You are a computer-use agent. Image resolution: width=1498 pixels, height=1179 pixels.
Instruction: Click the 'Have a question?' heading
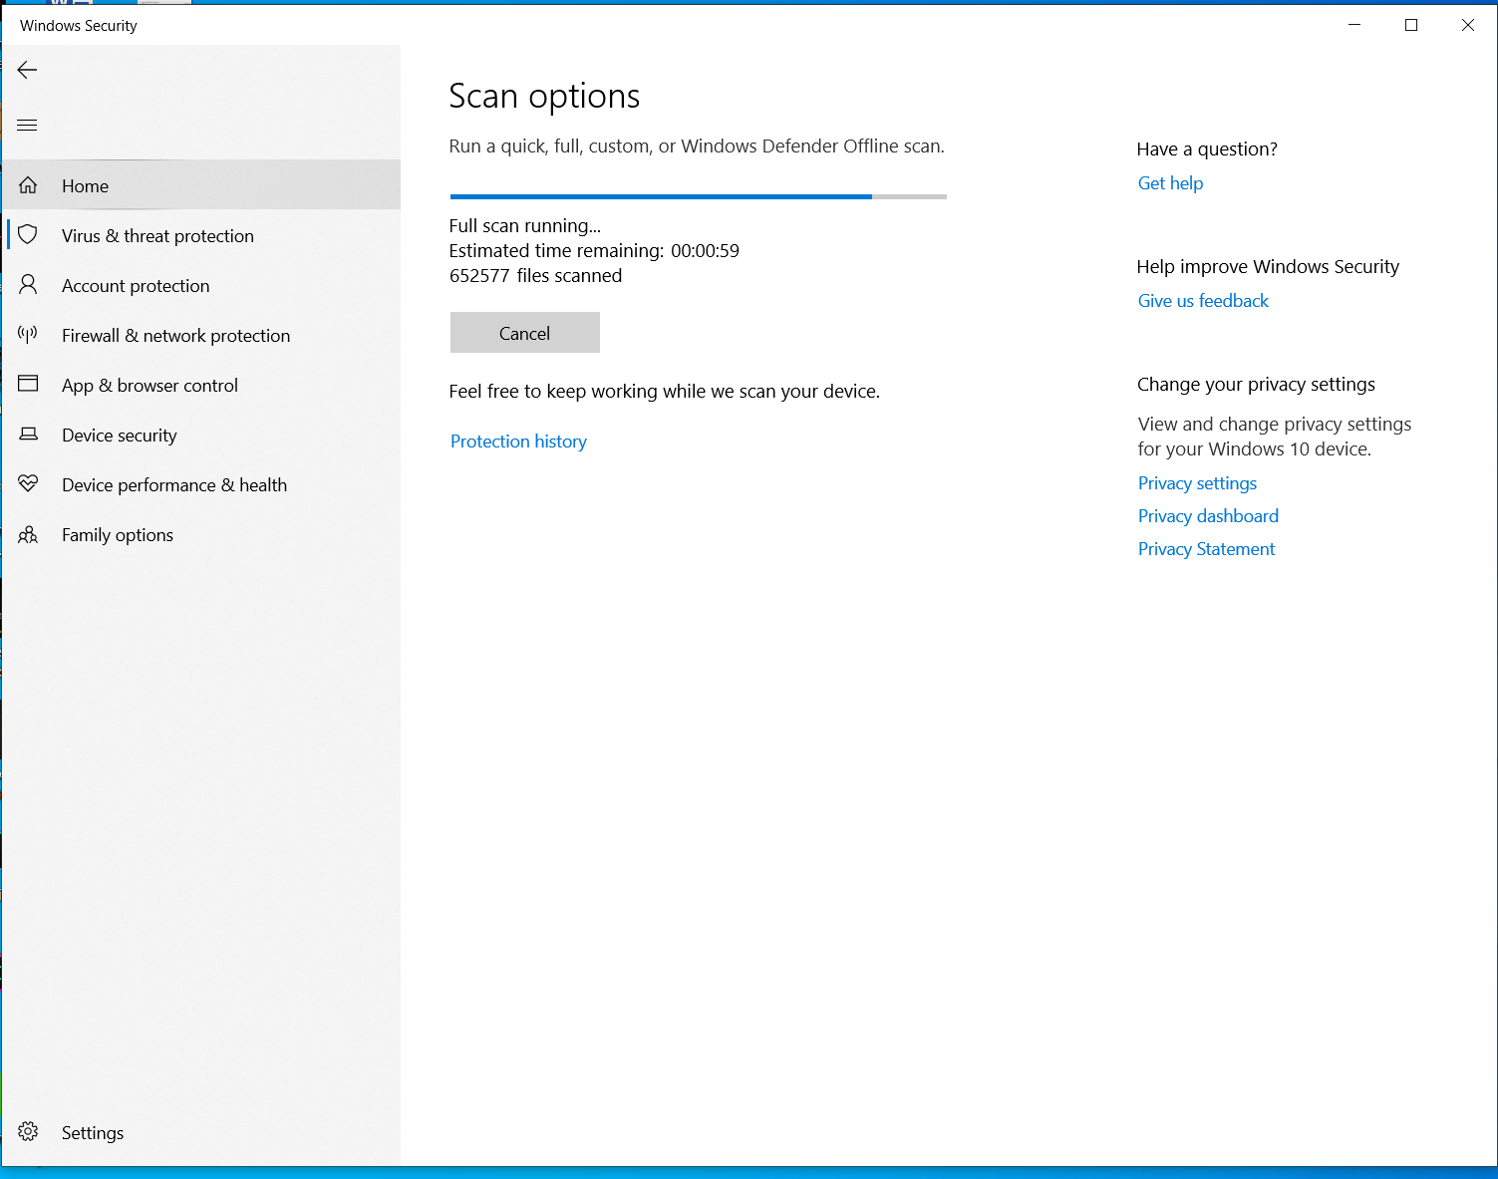(x=1207, y=149)
